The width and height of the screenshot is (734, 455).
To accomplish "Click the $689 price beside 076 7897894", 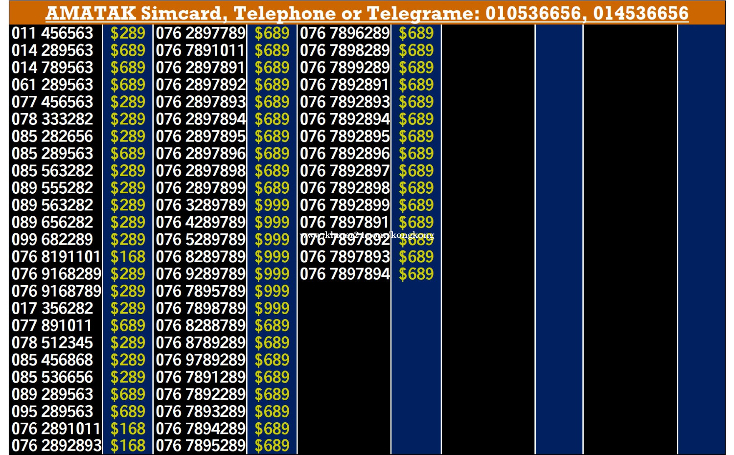I will [x=416, y=274].
